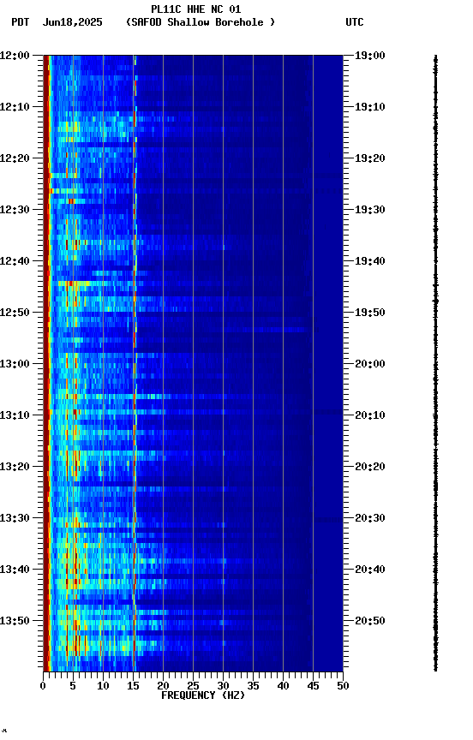Image resolution: width=473 pixels, height=740 pixels.
Task: Click the '19:30' UTC time label
Action: [x=370, y=210]
